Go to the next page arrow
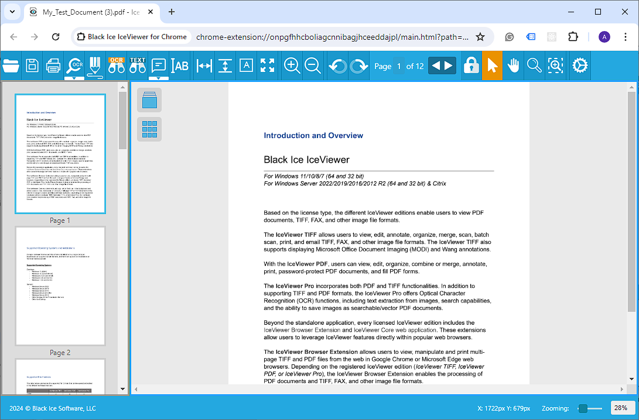This screenshot has height=420, width=639. coord(449,66)
